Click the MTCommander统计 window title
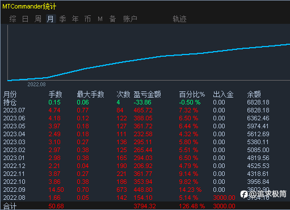 [x=30, y=6]
